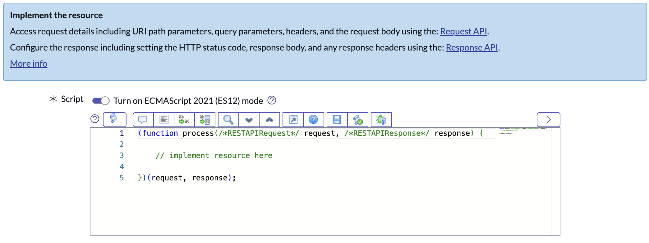This screenshot has width=649, height=243.
Task: Click Find Previous up-chevron icon
Action: coord(269,120)
